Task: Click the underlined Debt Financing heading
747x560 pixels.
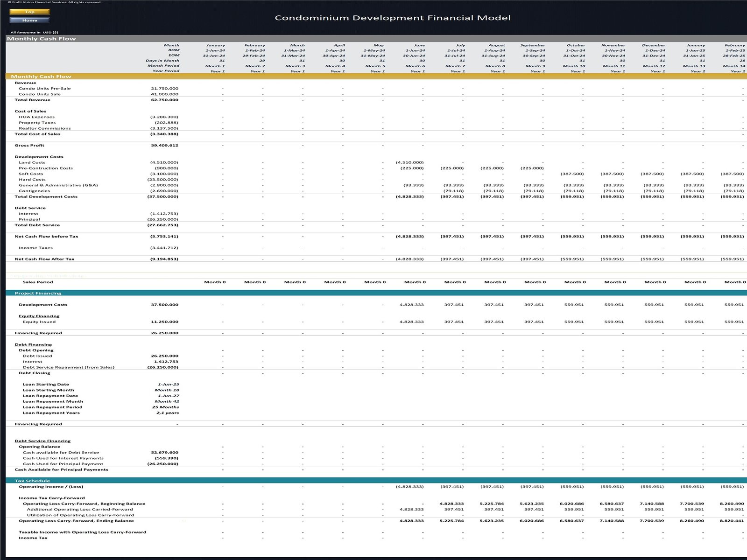Action: (33, 344)
